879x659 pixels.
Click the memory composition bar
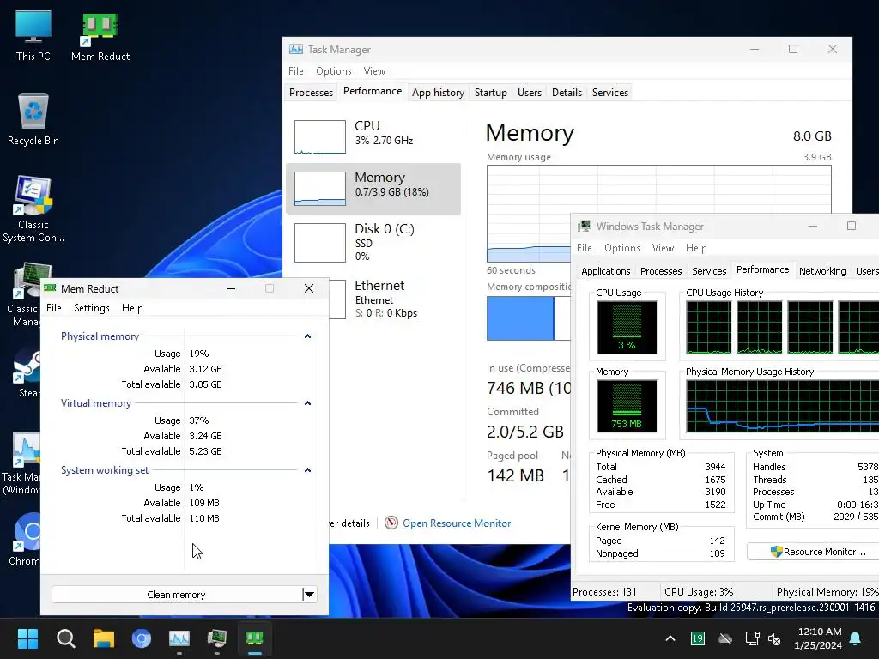coord(529,318)
